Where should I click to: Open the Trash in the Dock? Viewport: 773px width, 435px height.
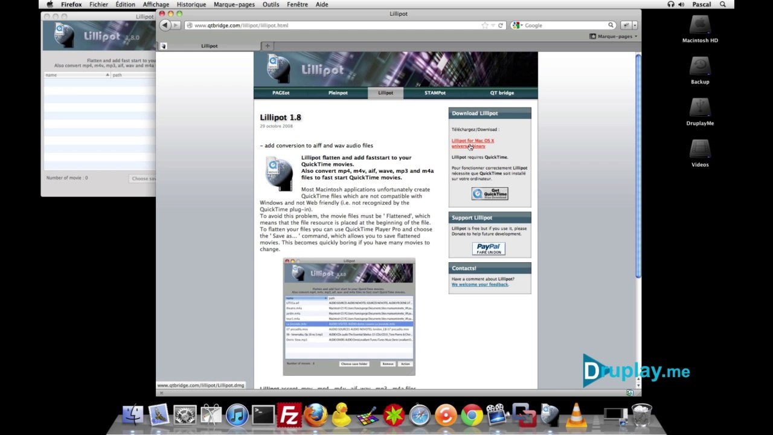641,414
